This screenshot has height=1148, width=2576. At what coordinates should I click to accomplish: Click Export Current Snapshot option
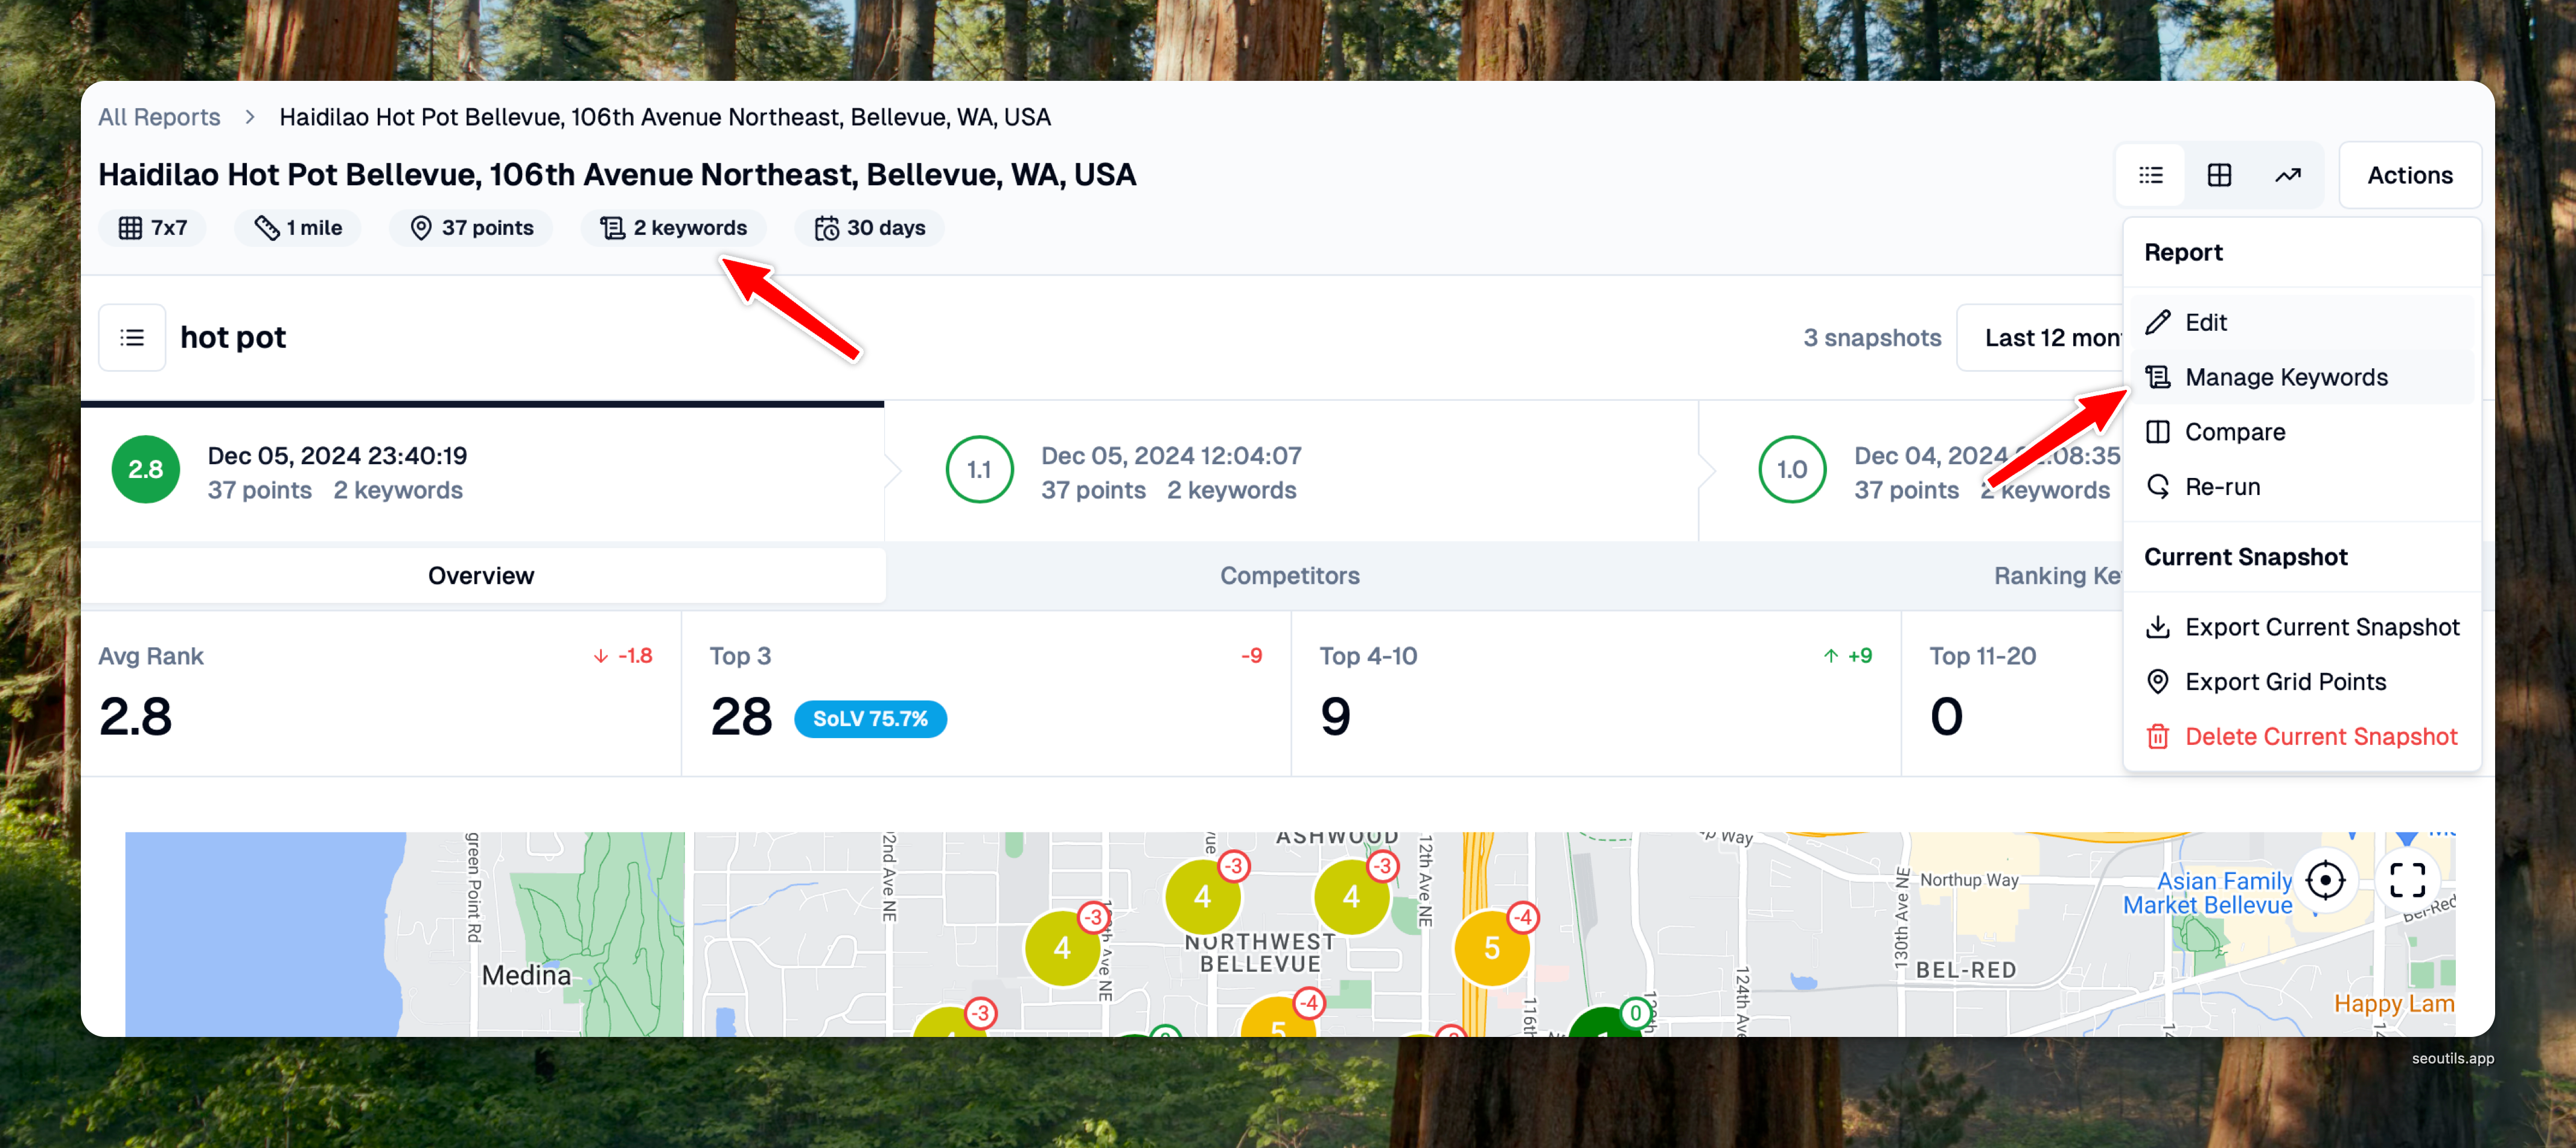coord(2321,627)
